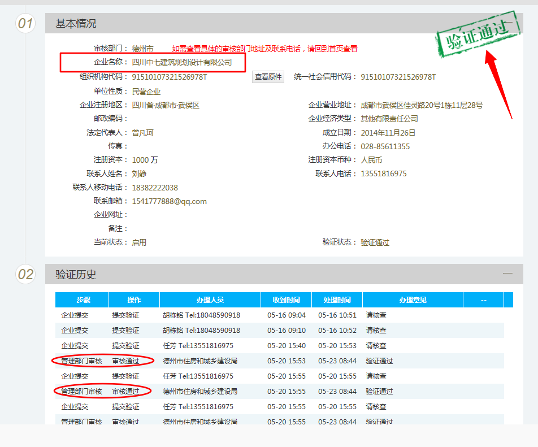Click the 办理意见 column header
The height and width of the screenshot is (447, 538).
[413, 300]
